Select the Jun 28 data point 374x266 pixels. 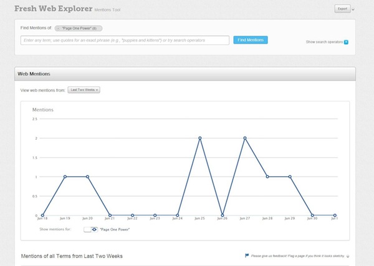(x=267, y=177)
